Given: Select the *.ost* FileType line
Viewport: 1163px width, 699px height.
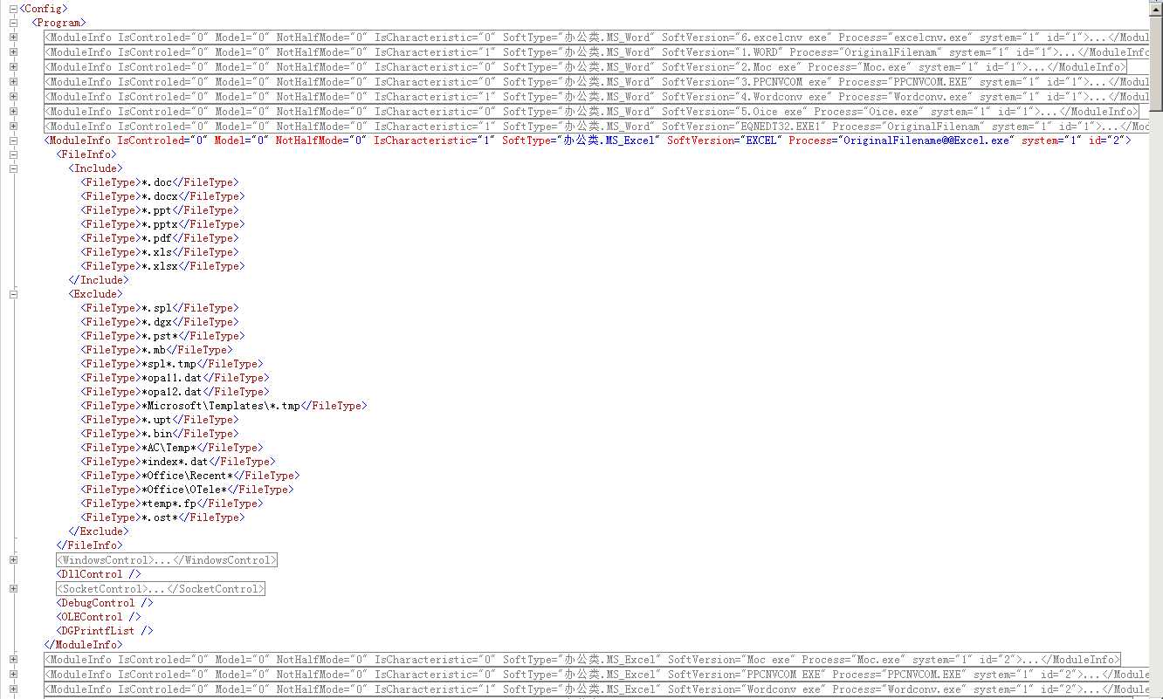Looking at the screenshot, I should [x=162, y=517].
